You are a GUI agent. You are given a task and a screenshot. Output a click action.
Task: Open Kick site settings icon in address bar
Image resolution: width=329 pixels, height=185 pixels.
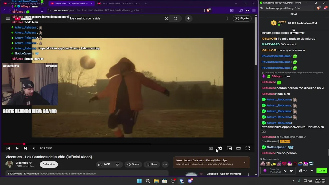[262, 8]
